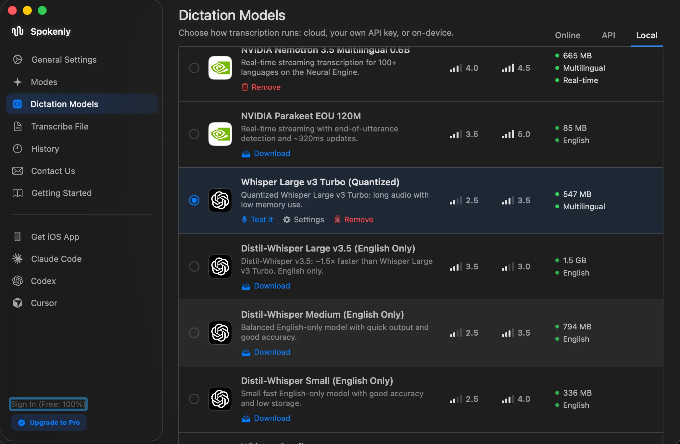The height and width of the screenshot is (444, 680).
Task: Download the NVIDIA Parakeet EOU 120M model
Action: pos(266,154)
